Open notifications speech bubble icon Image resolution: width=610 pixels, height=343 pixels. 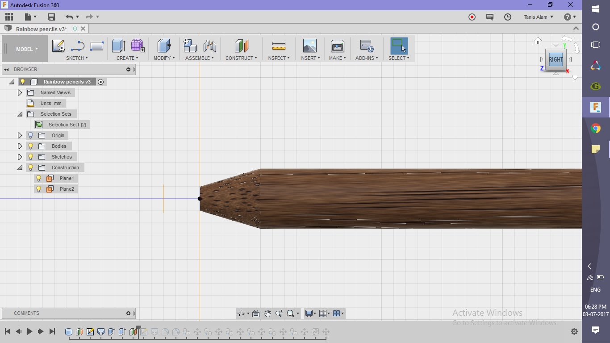(x=490, y=17)
